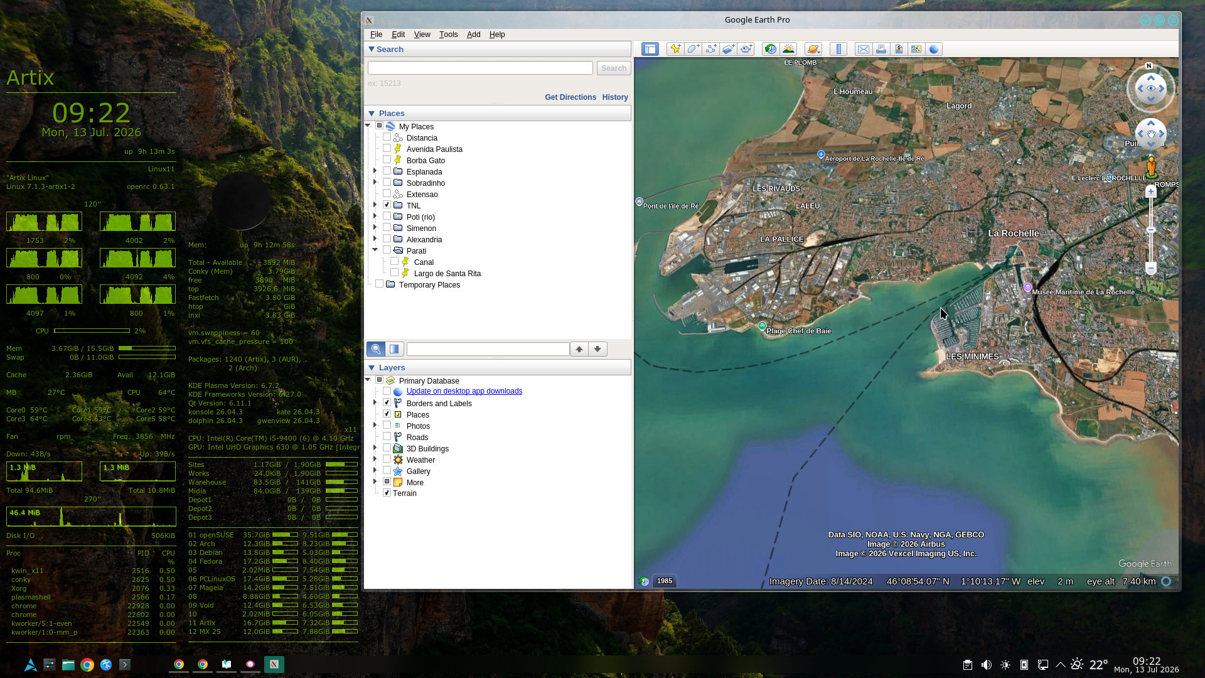Viewport: 1205px width, 678px height.
Task: Open the ruler measuring tool
Action: pyautogui.click(x=838, y=49)
